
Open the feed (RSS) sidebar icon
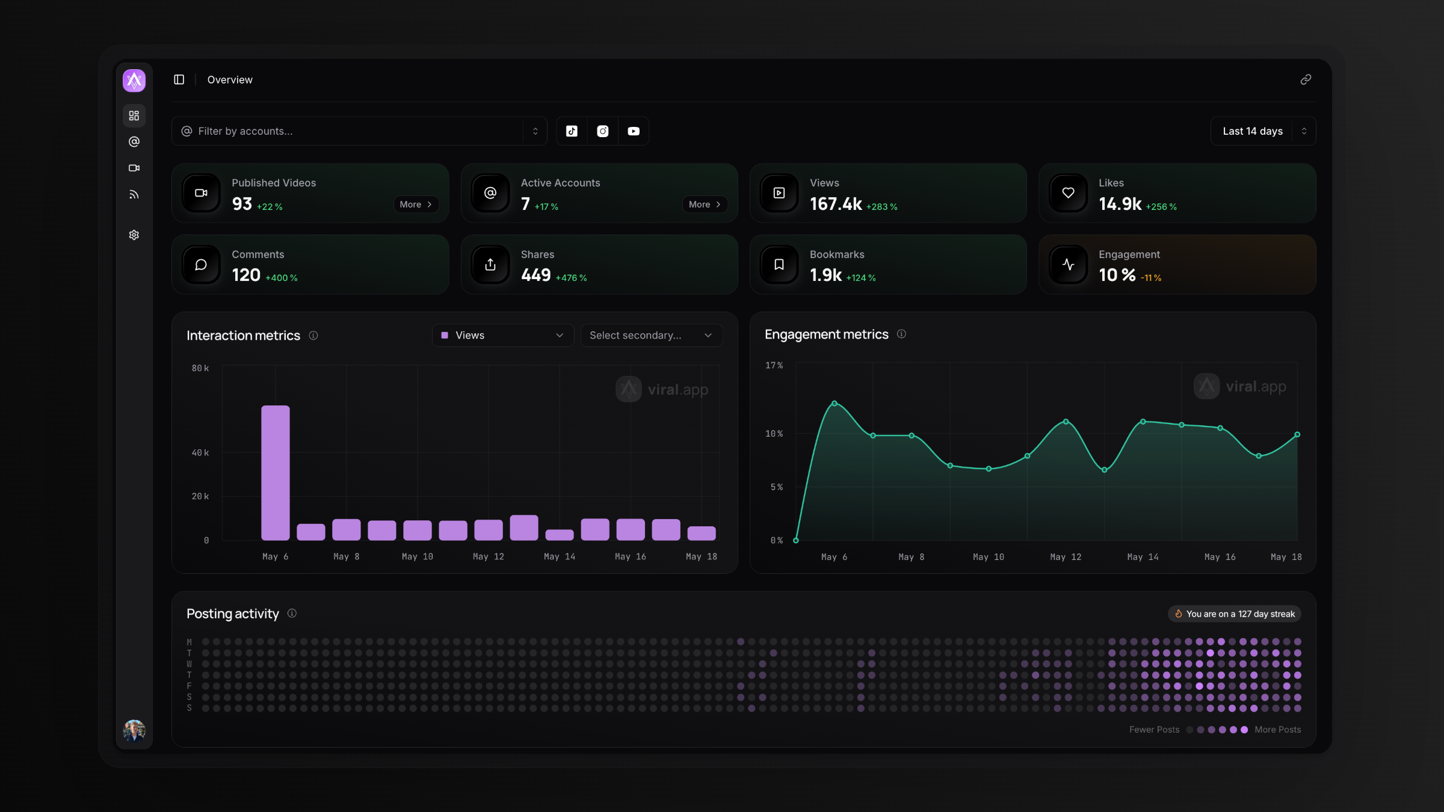pyautogui.click(x=134, y=195)
